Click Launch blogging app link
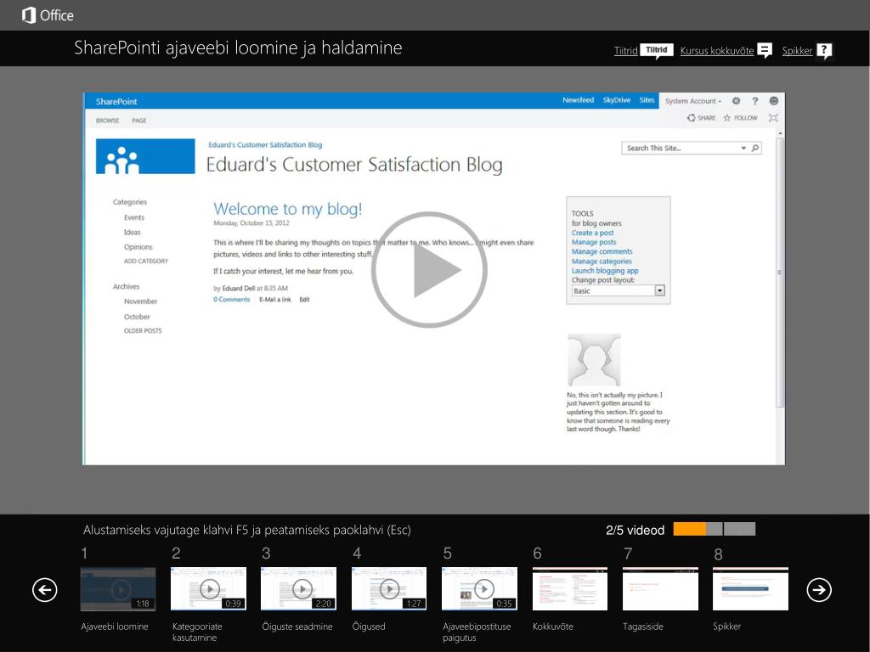The width and height of the screenshot is (870, 652). 605,271
